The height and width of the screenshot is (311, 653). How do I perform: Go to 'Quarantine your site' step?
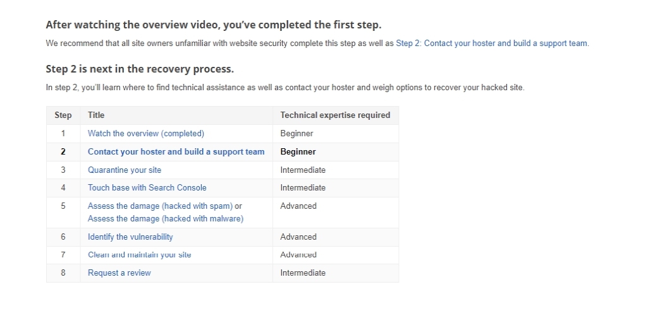pos(125,170)
